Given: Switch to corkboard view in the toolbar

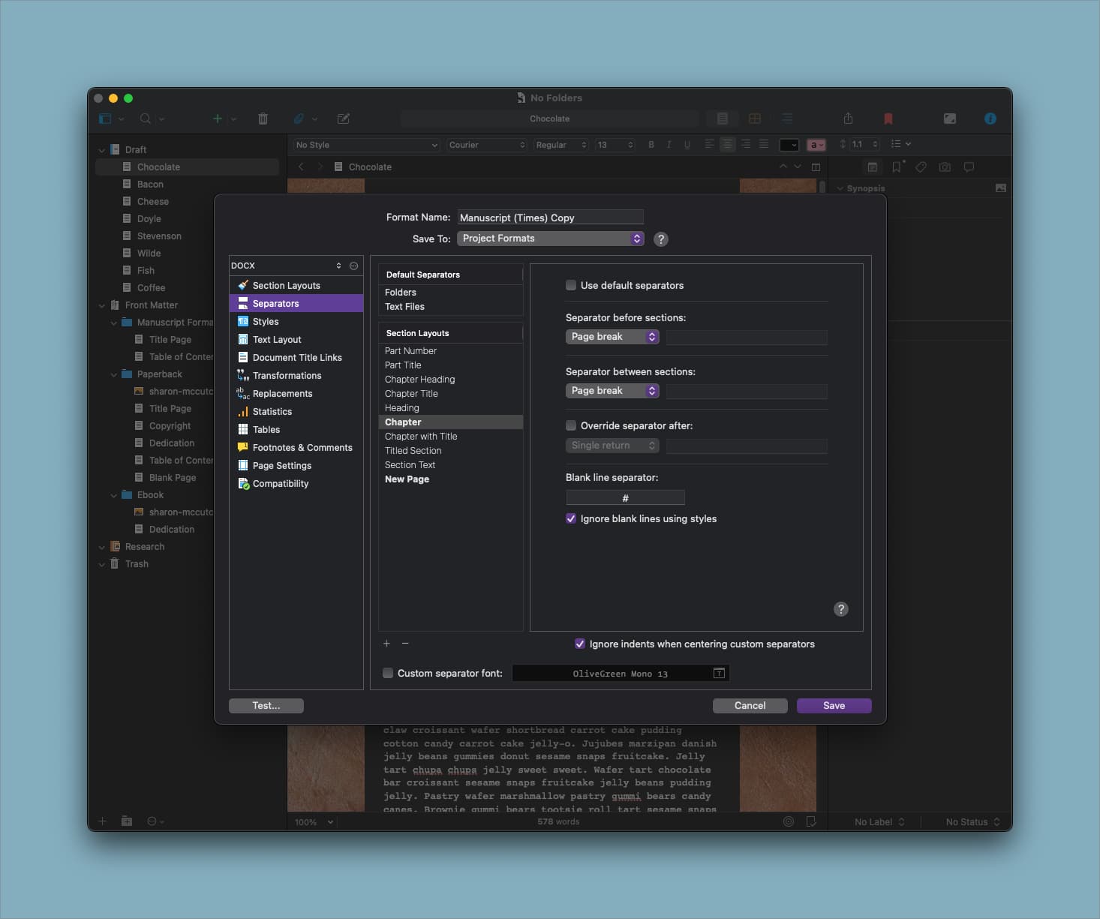Looking at the screenshot, I should point(755,119).
